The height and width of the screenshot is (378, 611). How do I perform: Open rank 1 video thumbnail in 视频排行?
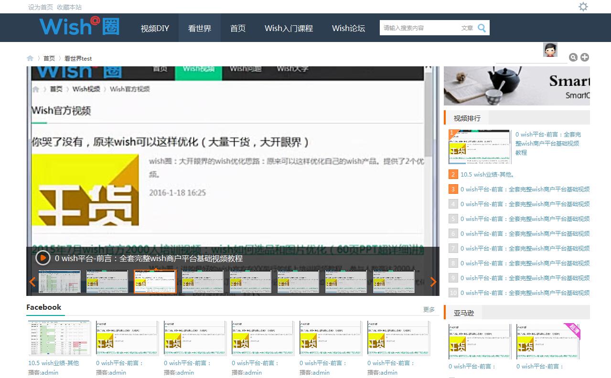click(x=480, y=147)
